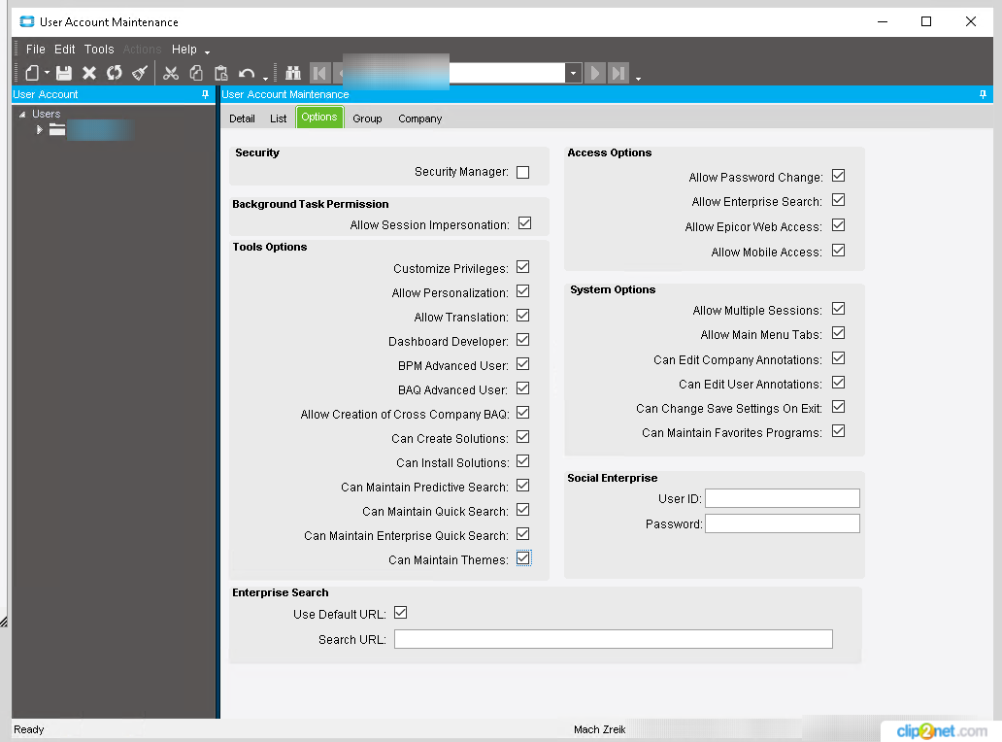The image size is (1002, 742).
Task: Uncheck Use Default URL
Action: 401,612
